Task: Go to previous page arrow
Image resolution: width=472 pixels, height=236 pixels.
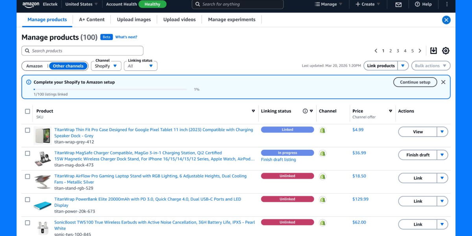Action: (x=376, y=51)
